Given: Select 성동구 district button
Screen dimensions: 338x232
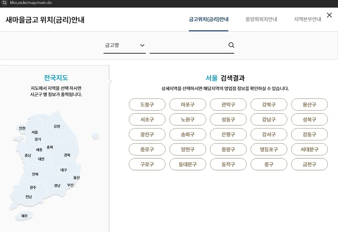Looking at the screenshot, I should point(228,120).
